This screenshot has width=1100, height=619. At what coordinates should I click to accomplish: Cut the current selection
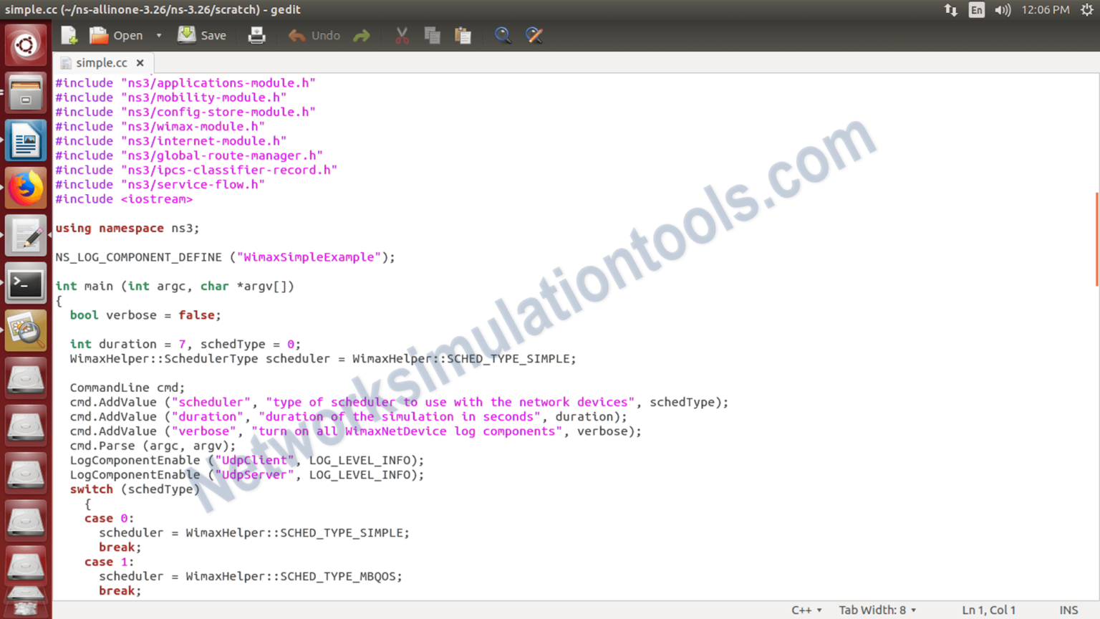click(x=401, y=34)
